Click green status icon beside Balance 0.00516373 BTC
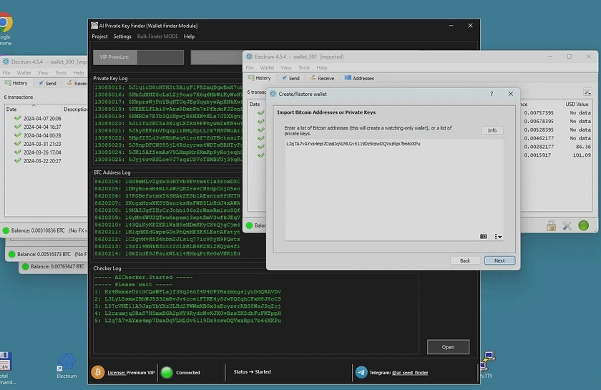 11,254
